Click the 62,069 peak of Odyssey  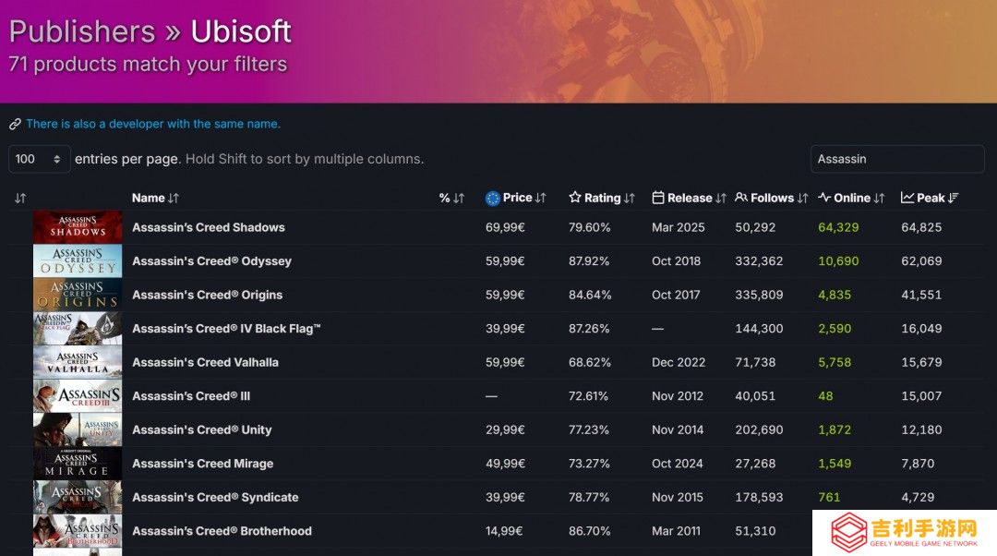[x=921, y=260]
